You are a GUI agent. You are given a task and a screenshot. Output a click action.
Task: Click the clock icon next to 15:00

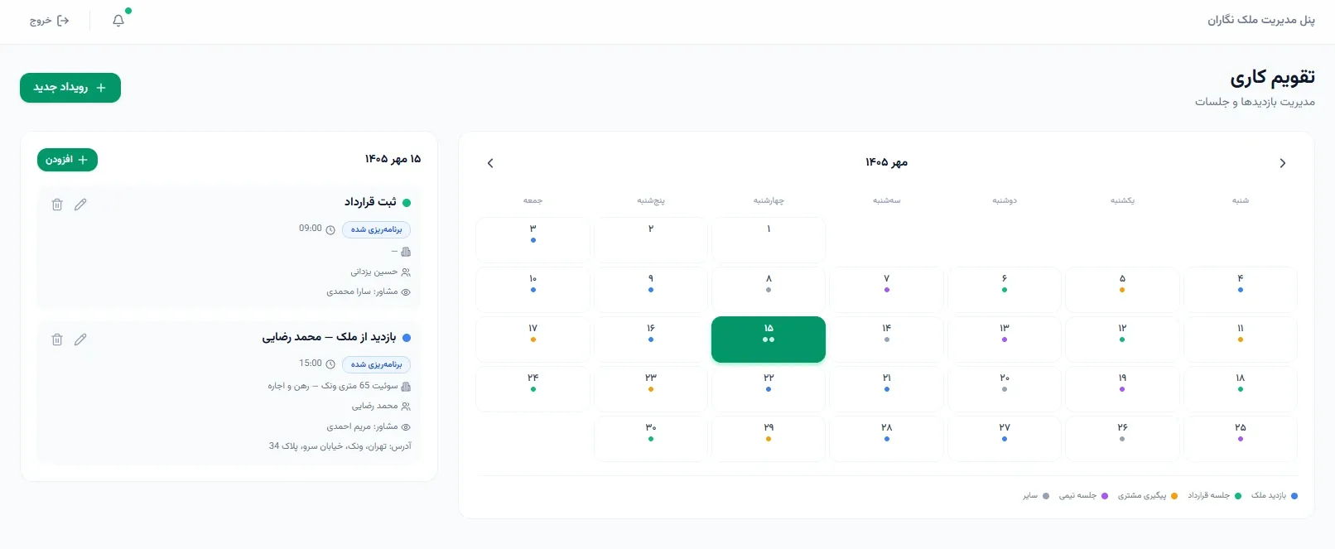(x=330, y=364)
